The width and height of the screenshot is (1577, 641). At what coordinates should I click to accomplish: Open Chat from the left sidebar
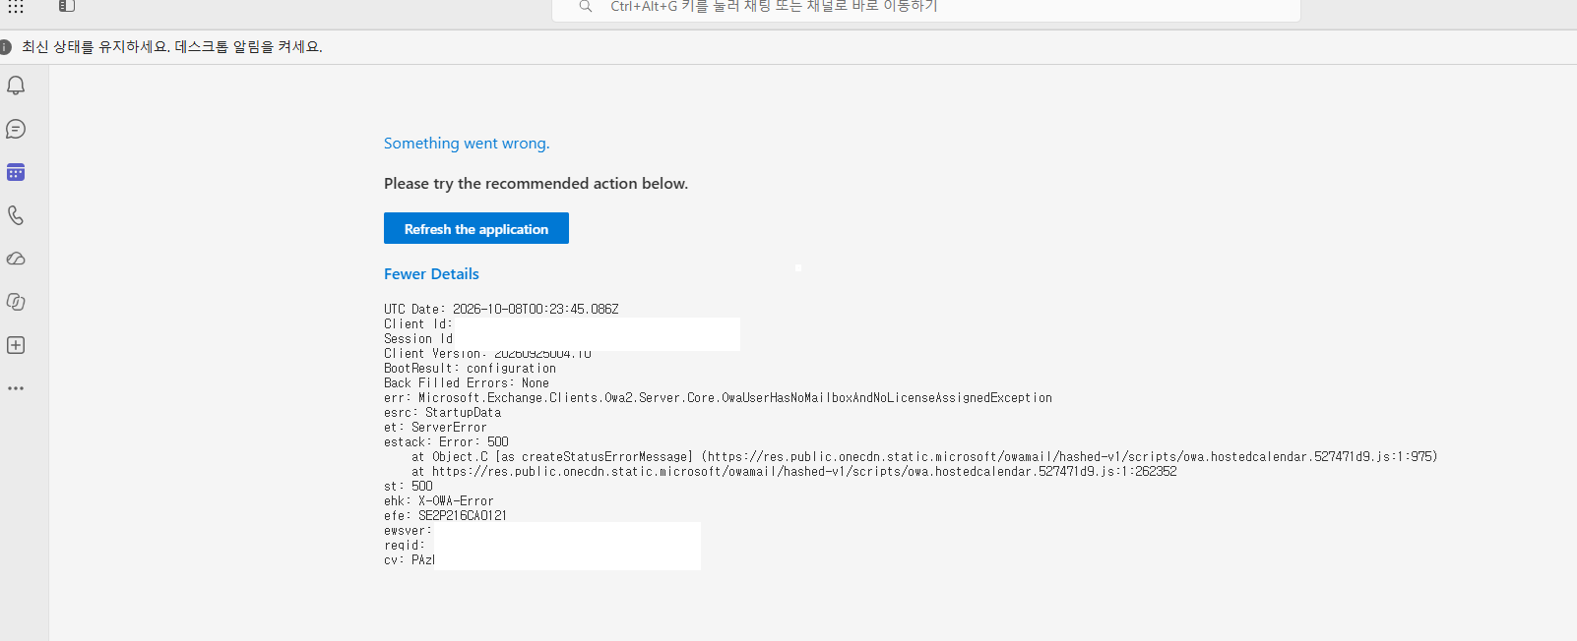click(x=16, y=129)
